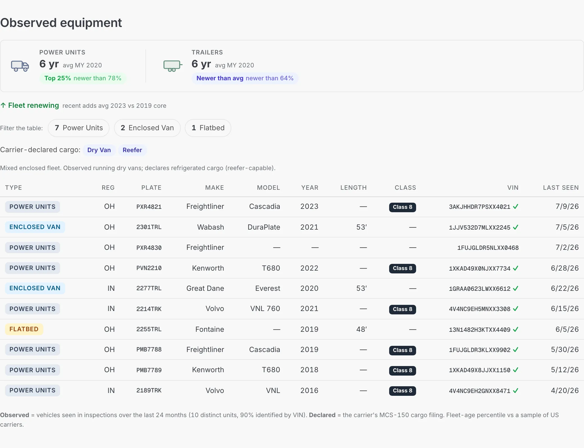Click the Fleet renewing up-arrow icon
The height and width of the screenshot is (448, 584).
pos(3,106)
